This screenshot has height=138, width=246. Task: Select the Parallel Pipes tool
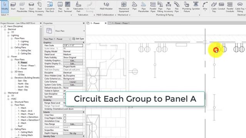coord(153,7)
